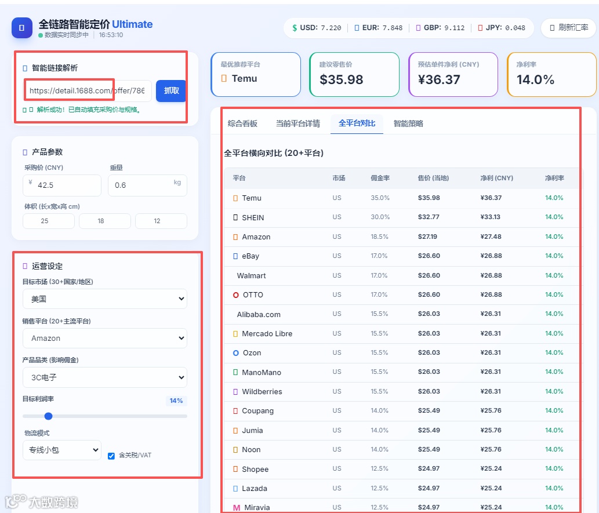
Task: Open the 销售平台 dropdown showing Amazon
Action: (x=105, y=338)
